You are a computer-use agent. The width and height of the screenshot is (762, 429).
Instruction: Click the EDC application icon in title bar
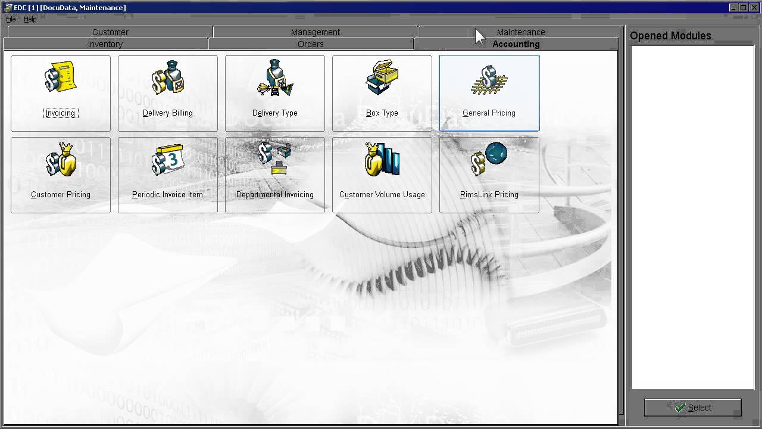8,8
